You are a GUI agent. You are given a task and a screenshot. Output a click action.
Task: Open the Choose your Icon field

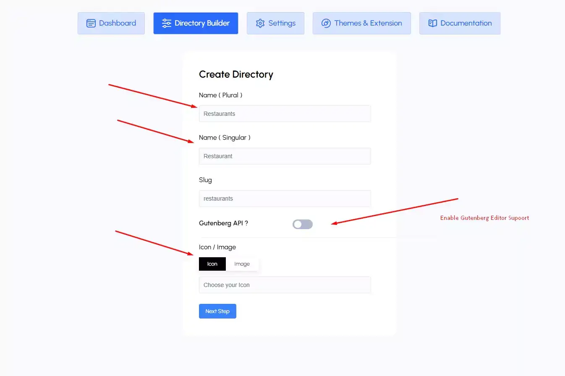click(x=285, y=285)
